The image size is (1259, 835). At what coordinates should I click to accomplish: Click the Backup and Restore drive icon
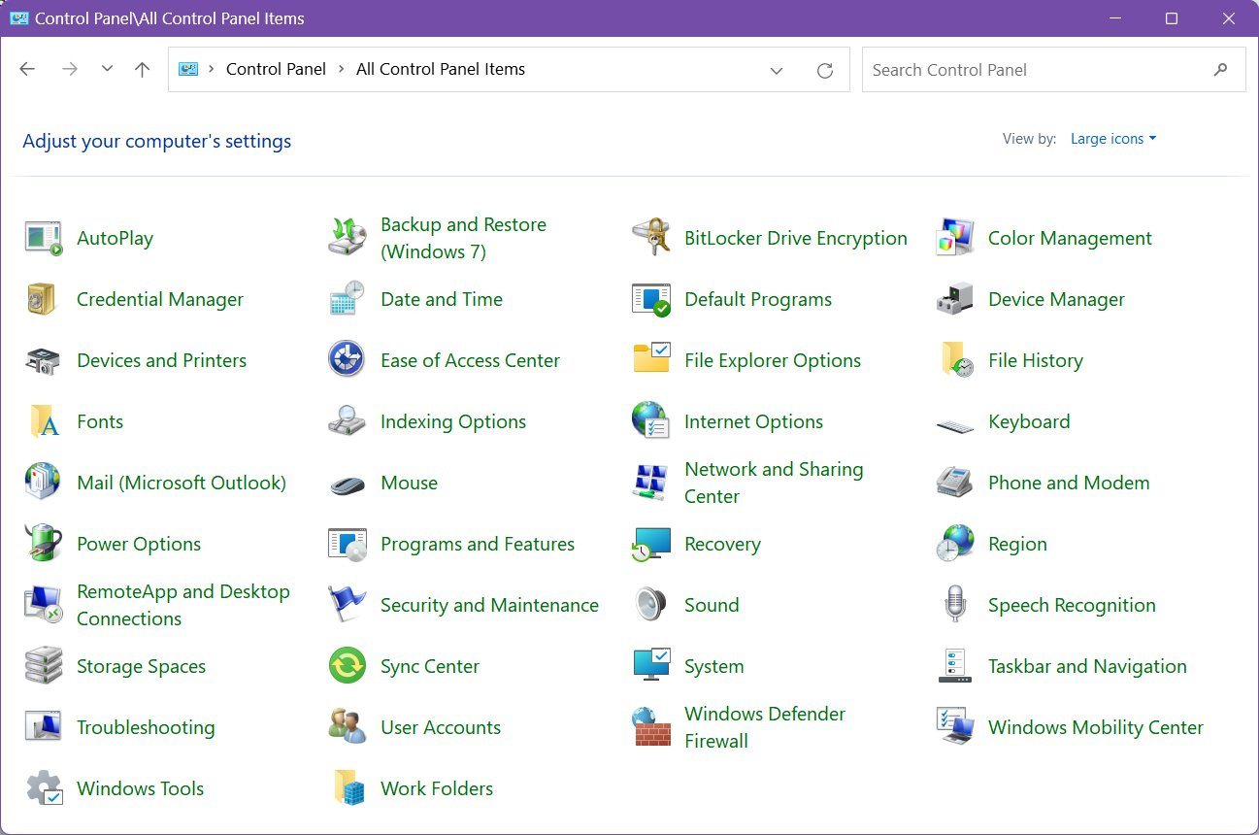point(348,238)
